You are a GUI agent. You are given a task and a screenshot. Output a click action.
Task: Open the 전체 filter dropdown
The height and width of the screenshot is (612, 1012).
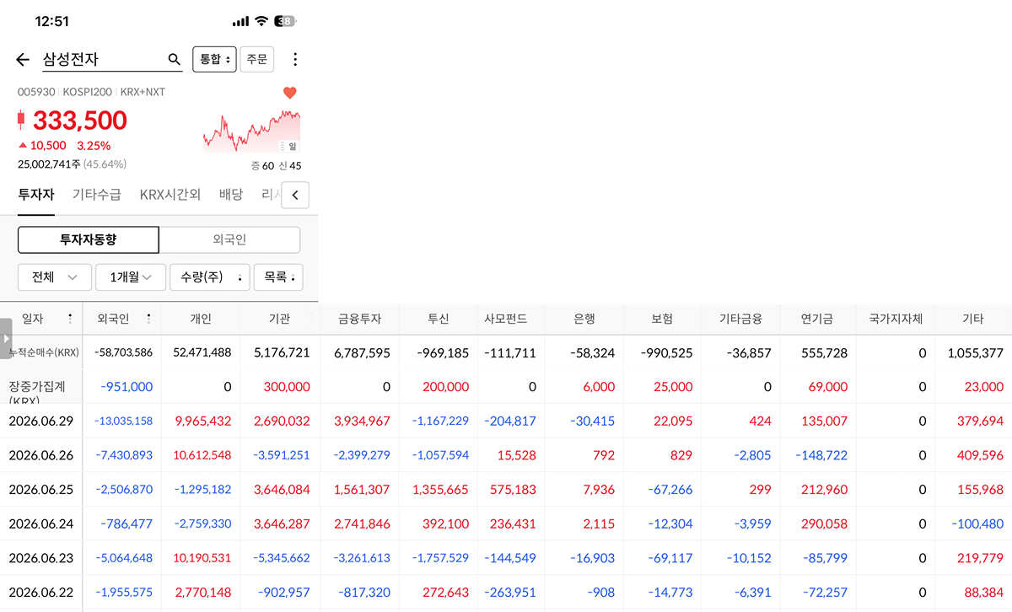(55, 276)
